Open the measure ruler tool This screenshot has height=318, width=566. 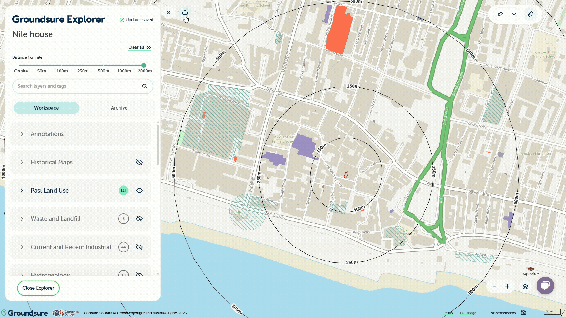tap(531, 14)
